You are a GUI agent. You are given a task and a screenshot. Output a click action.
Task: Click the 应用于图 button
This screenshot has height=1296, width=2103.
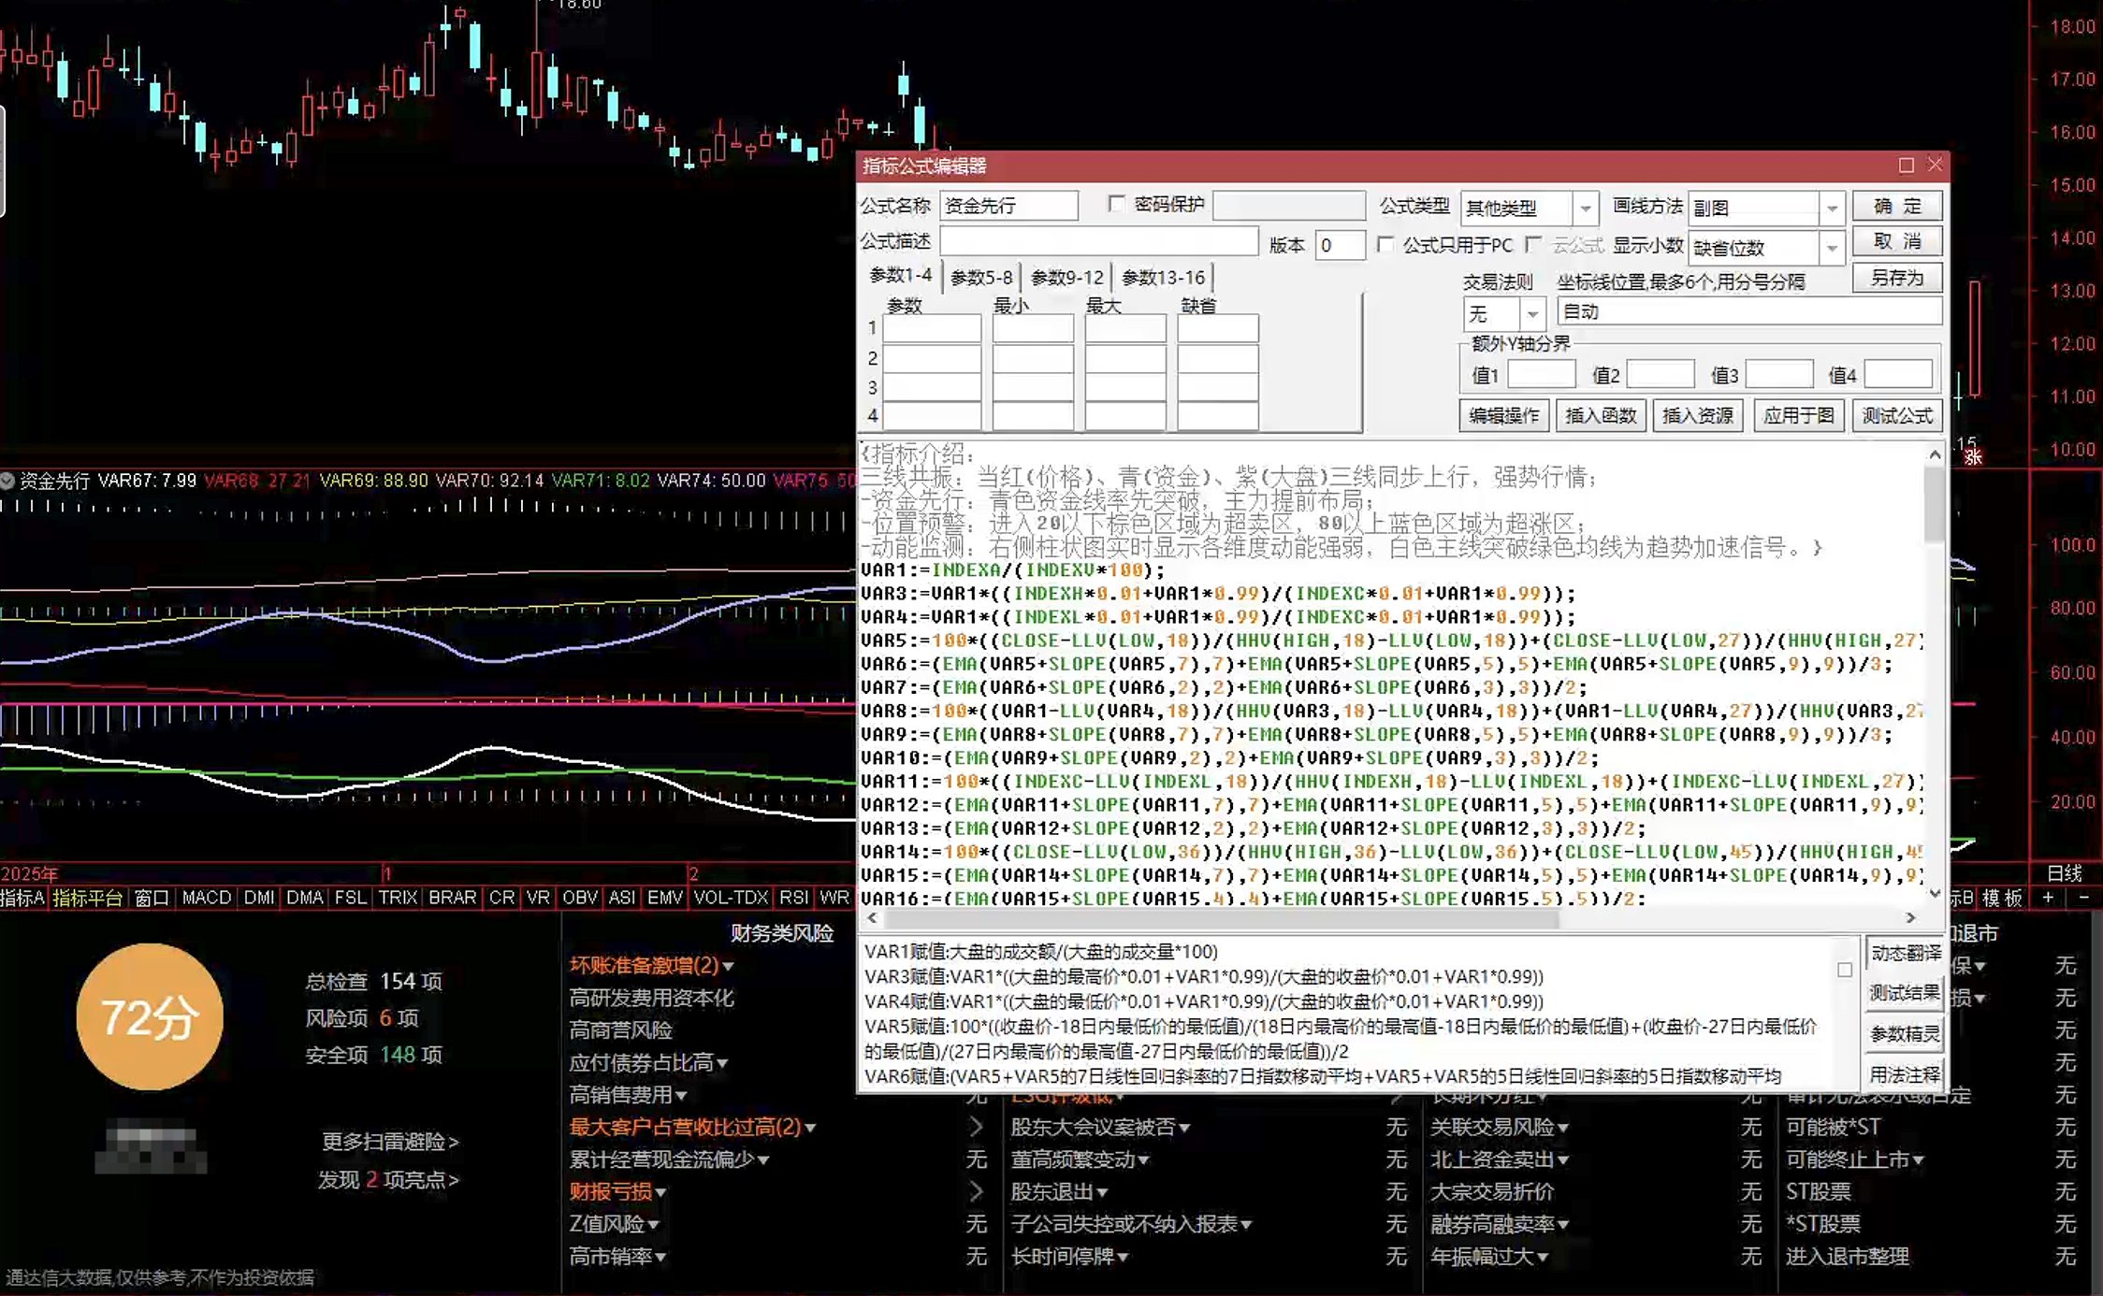(x=1799, y=415)
